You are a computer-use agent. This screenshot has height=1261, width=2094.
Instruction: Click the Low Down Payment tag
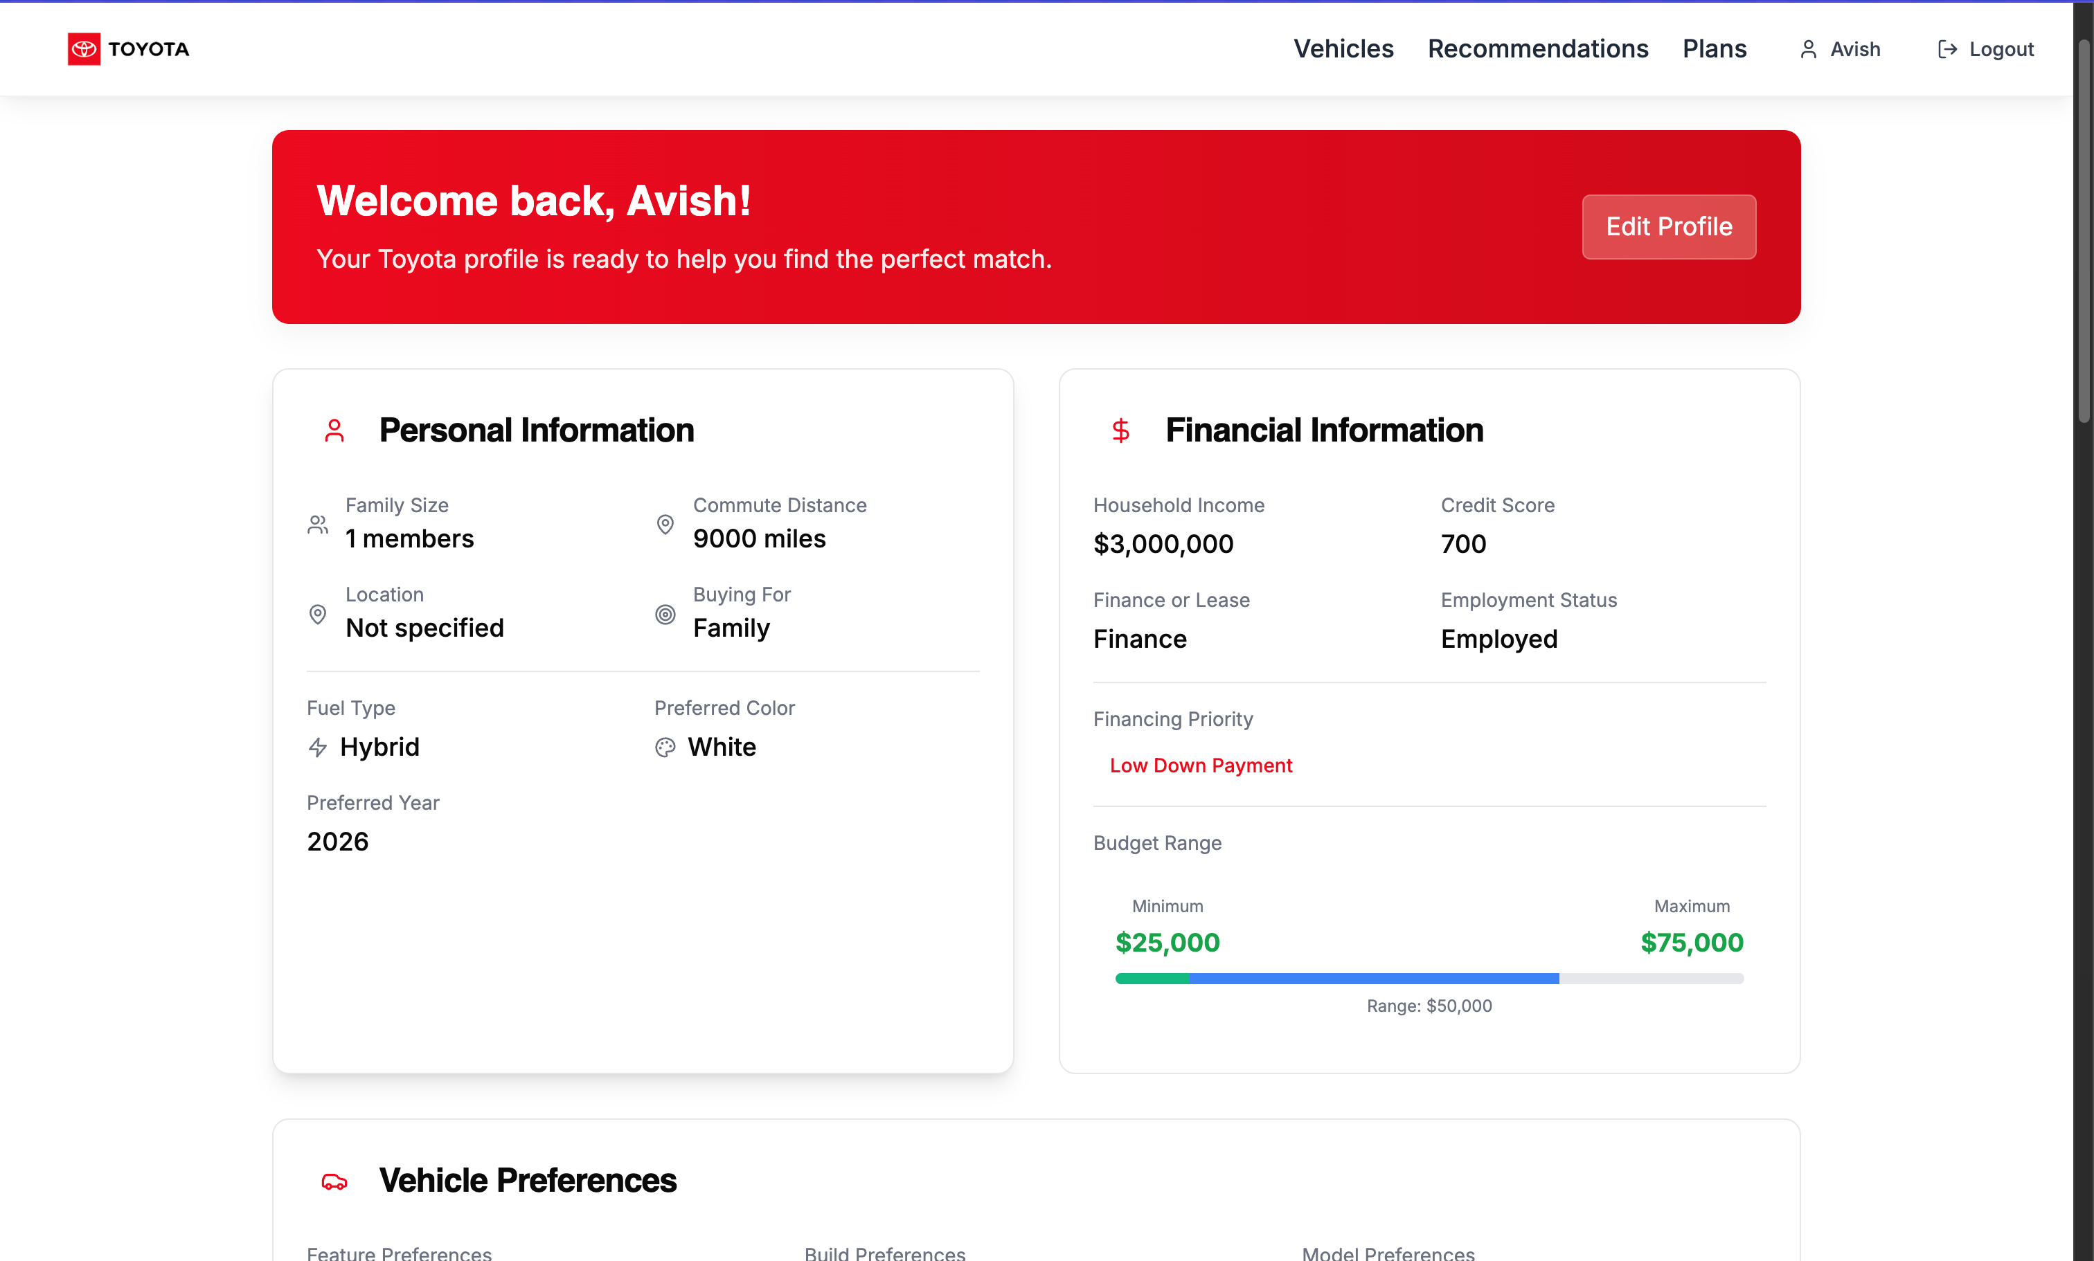[1200, 765]
